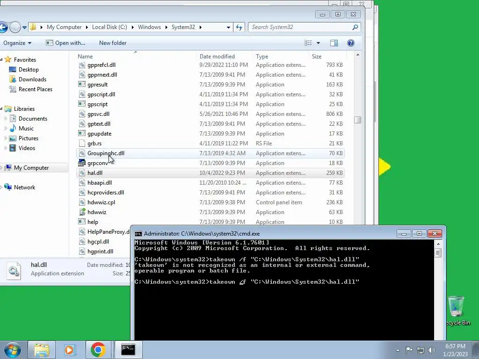Select the grpconv application icon
479x359 pixels.
click(x=81, y=163)
